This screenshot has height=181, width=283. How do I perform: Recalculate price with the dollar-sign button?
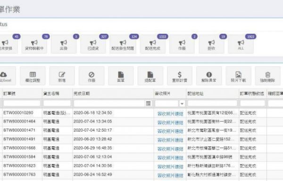(x=180, y=76)
